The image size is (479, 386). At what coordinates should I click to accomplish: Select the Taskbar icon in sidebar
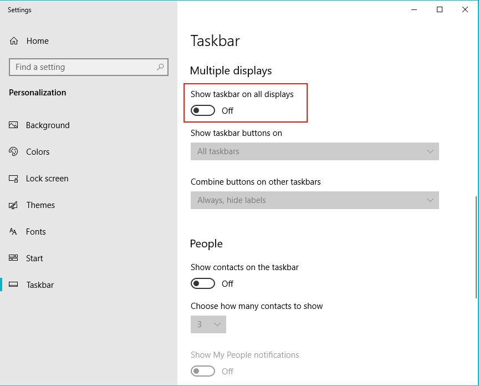(x=13, y=285)
